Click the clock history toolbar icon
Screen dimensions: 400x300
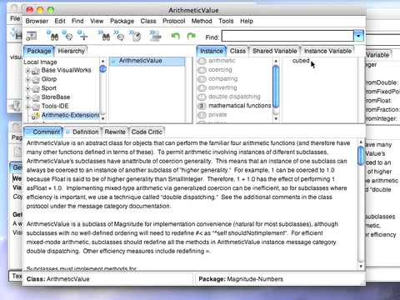tap(135, 36)
